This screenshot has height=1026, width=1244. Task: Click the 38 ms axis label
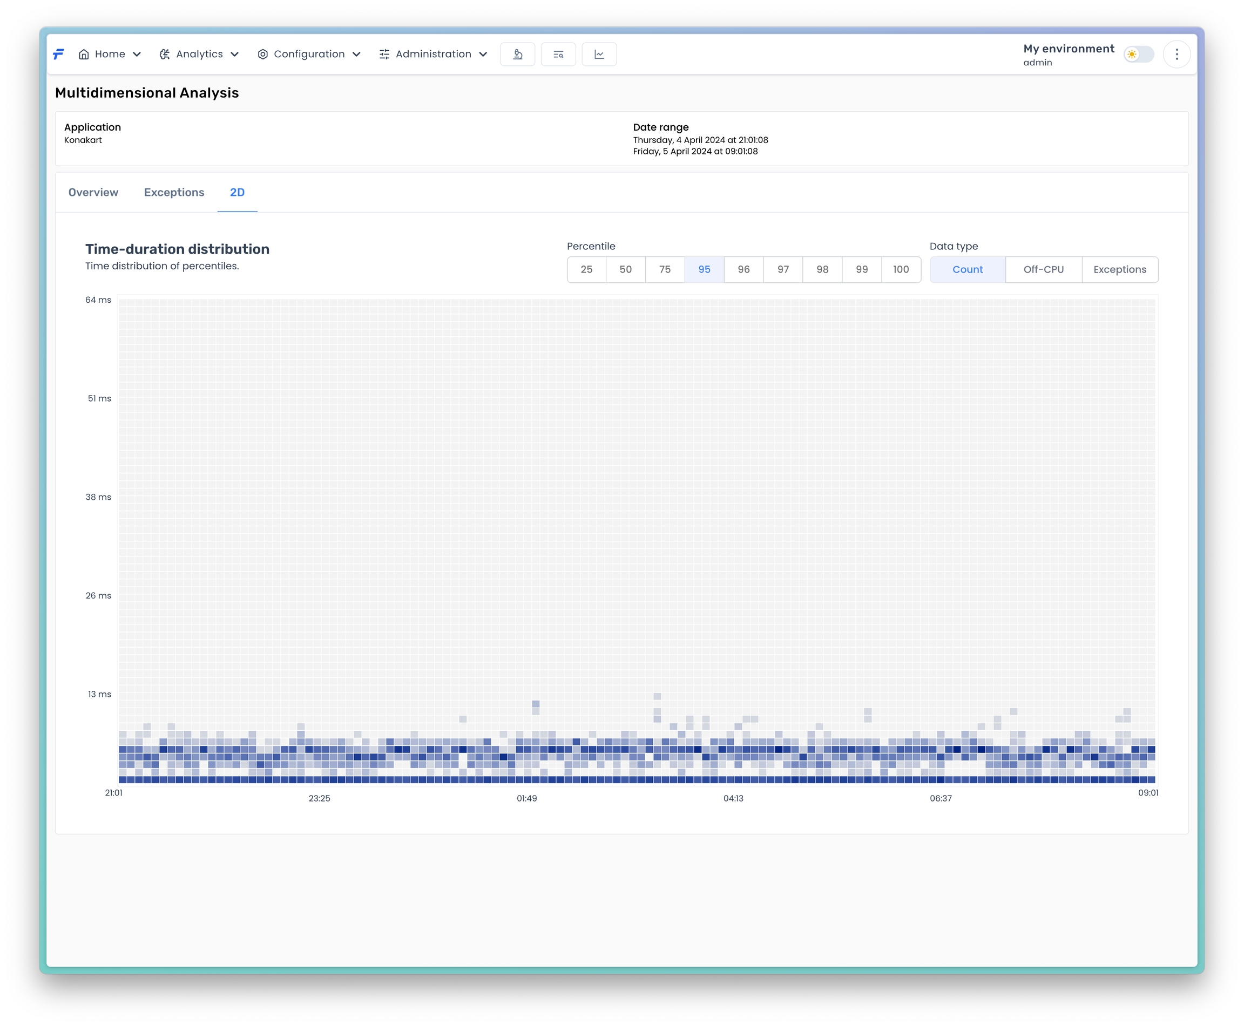98,497
